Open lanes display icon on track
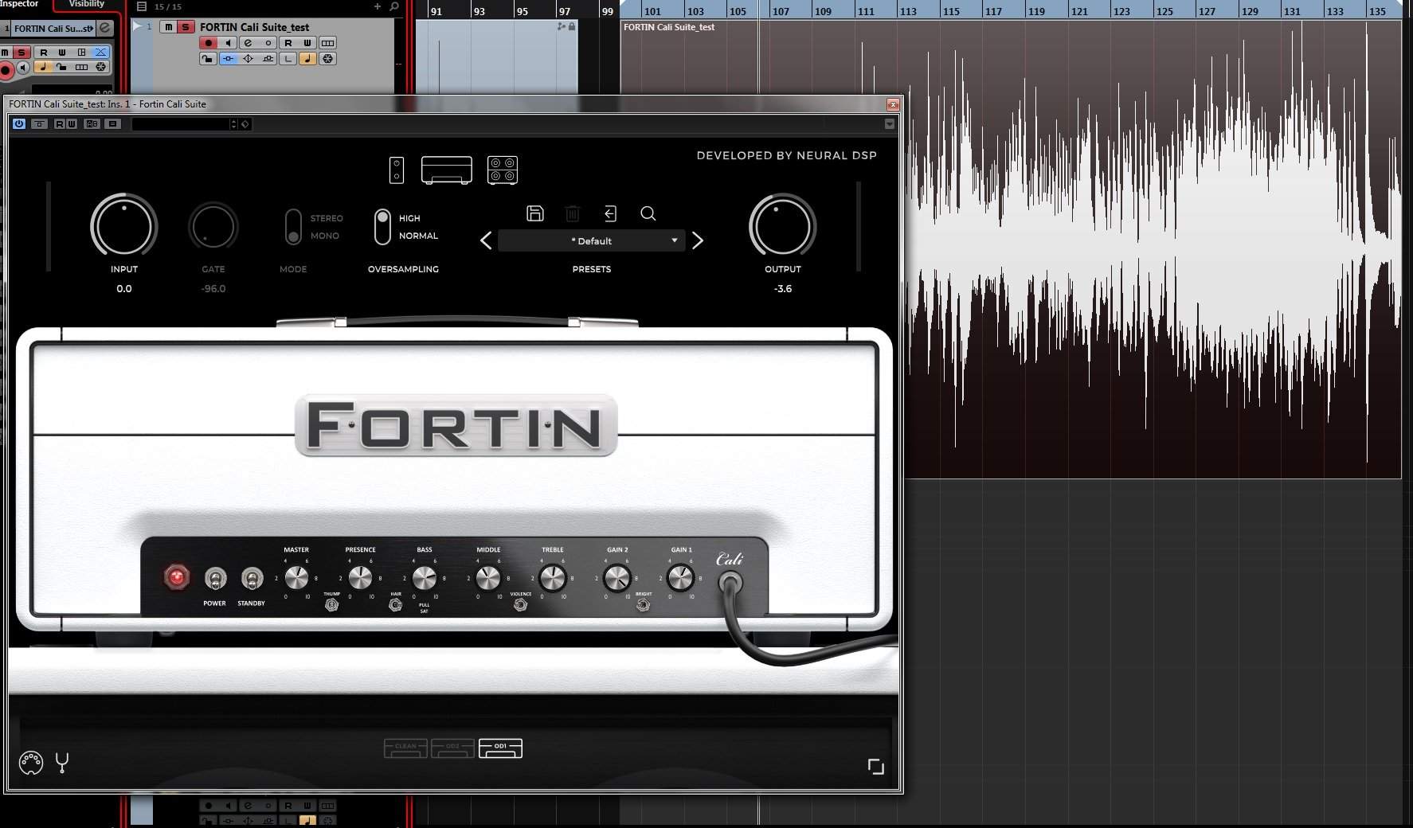 (327, 43)
